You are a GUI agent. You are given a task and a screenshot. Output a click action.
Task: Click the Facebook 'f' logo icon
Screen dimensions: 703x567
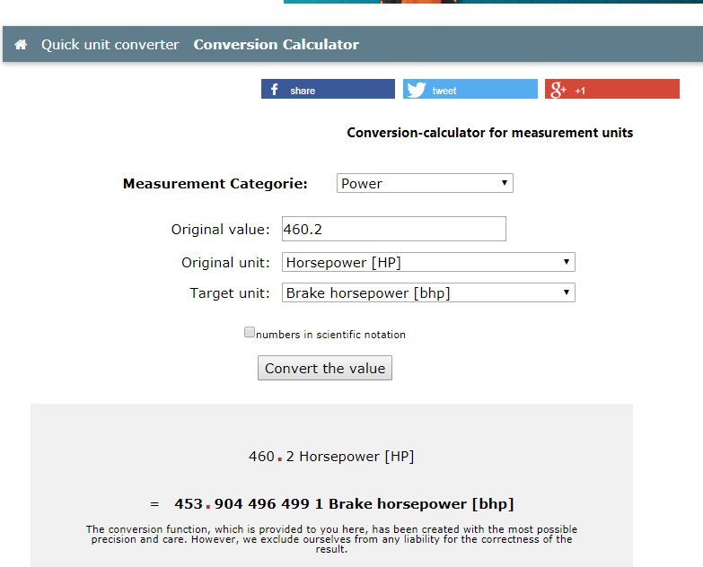tap(274, 90)
